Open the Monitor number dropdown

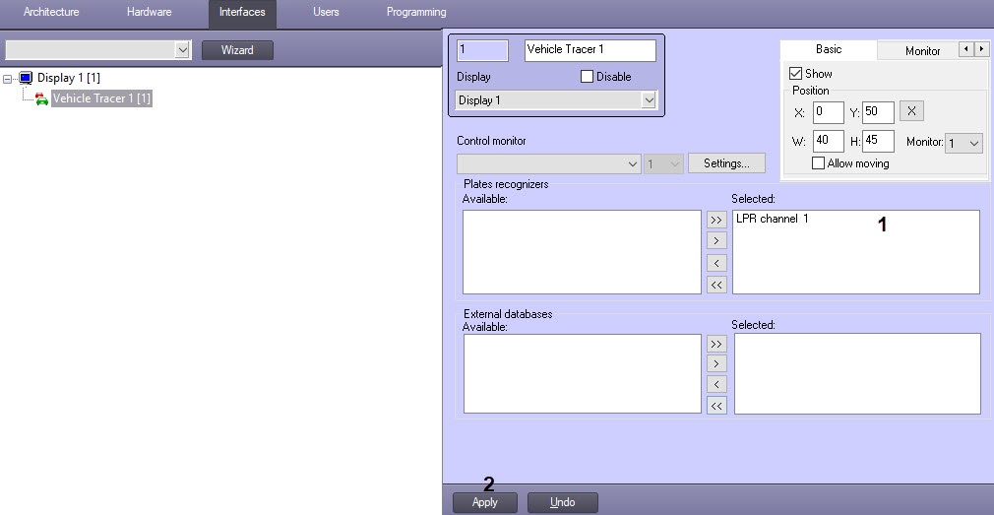pyautogui.click(x=963, y=144)
